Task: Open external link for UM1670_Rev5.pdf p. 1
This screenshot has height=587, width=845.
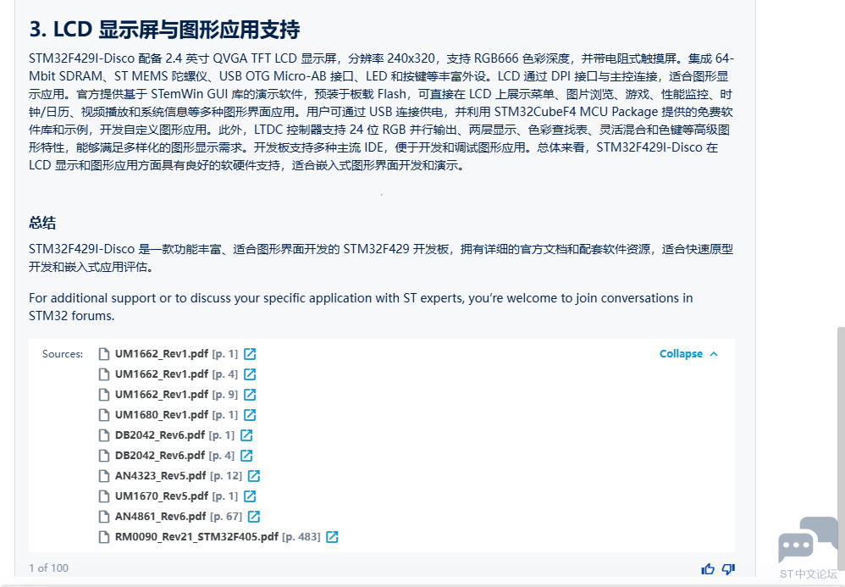Action: point(250,496)
